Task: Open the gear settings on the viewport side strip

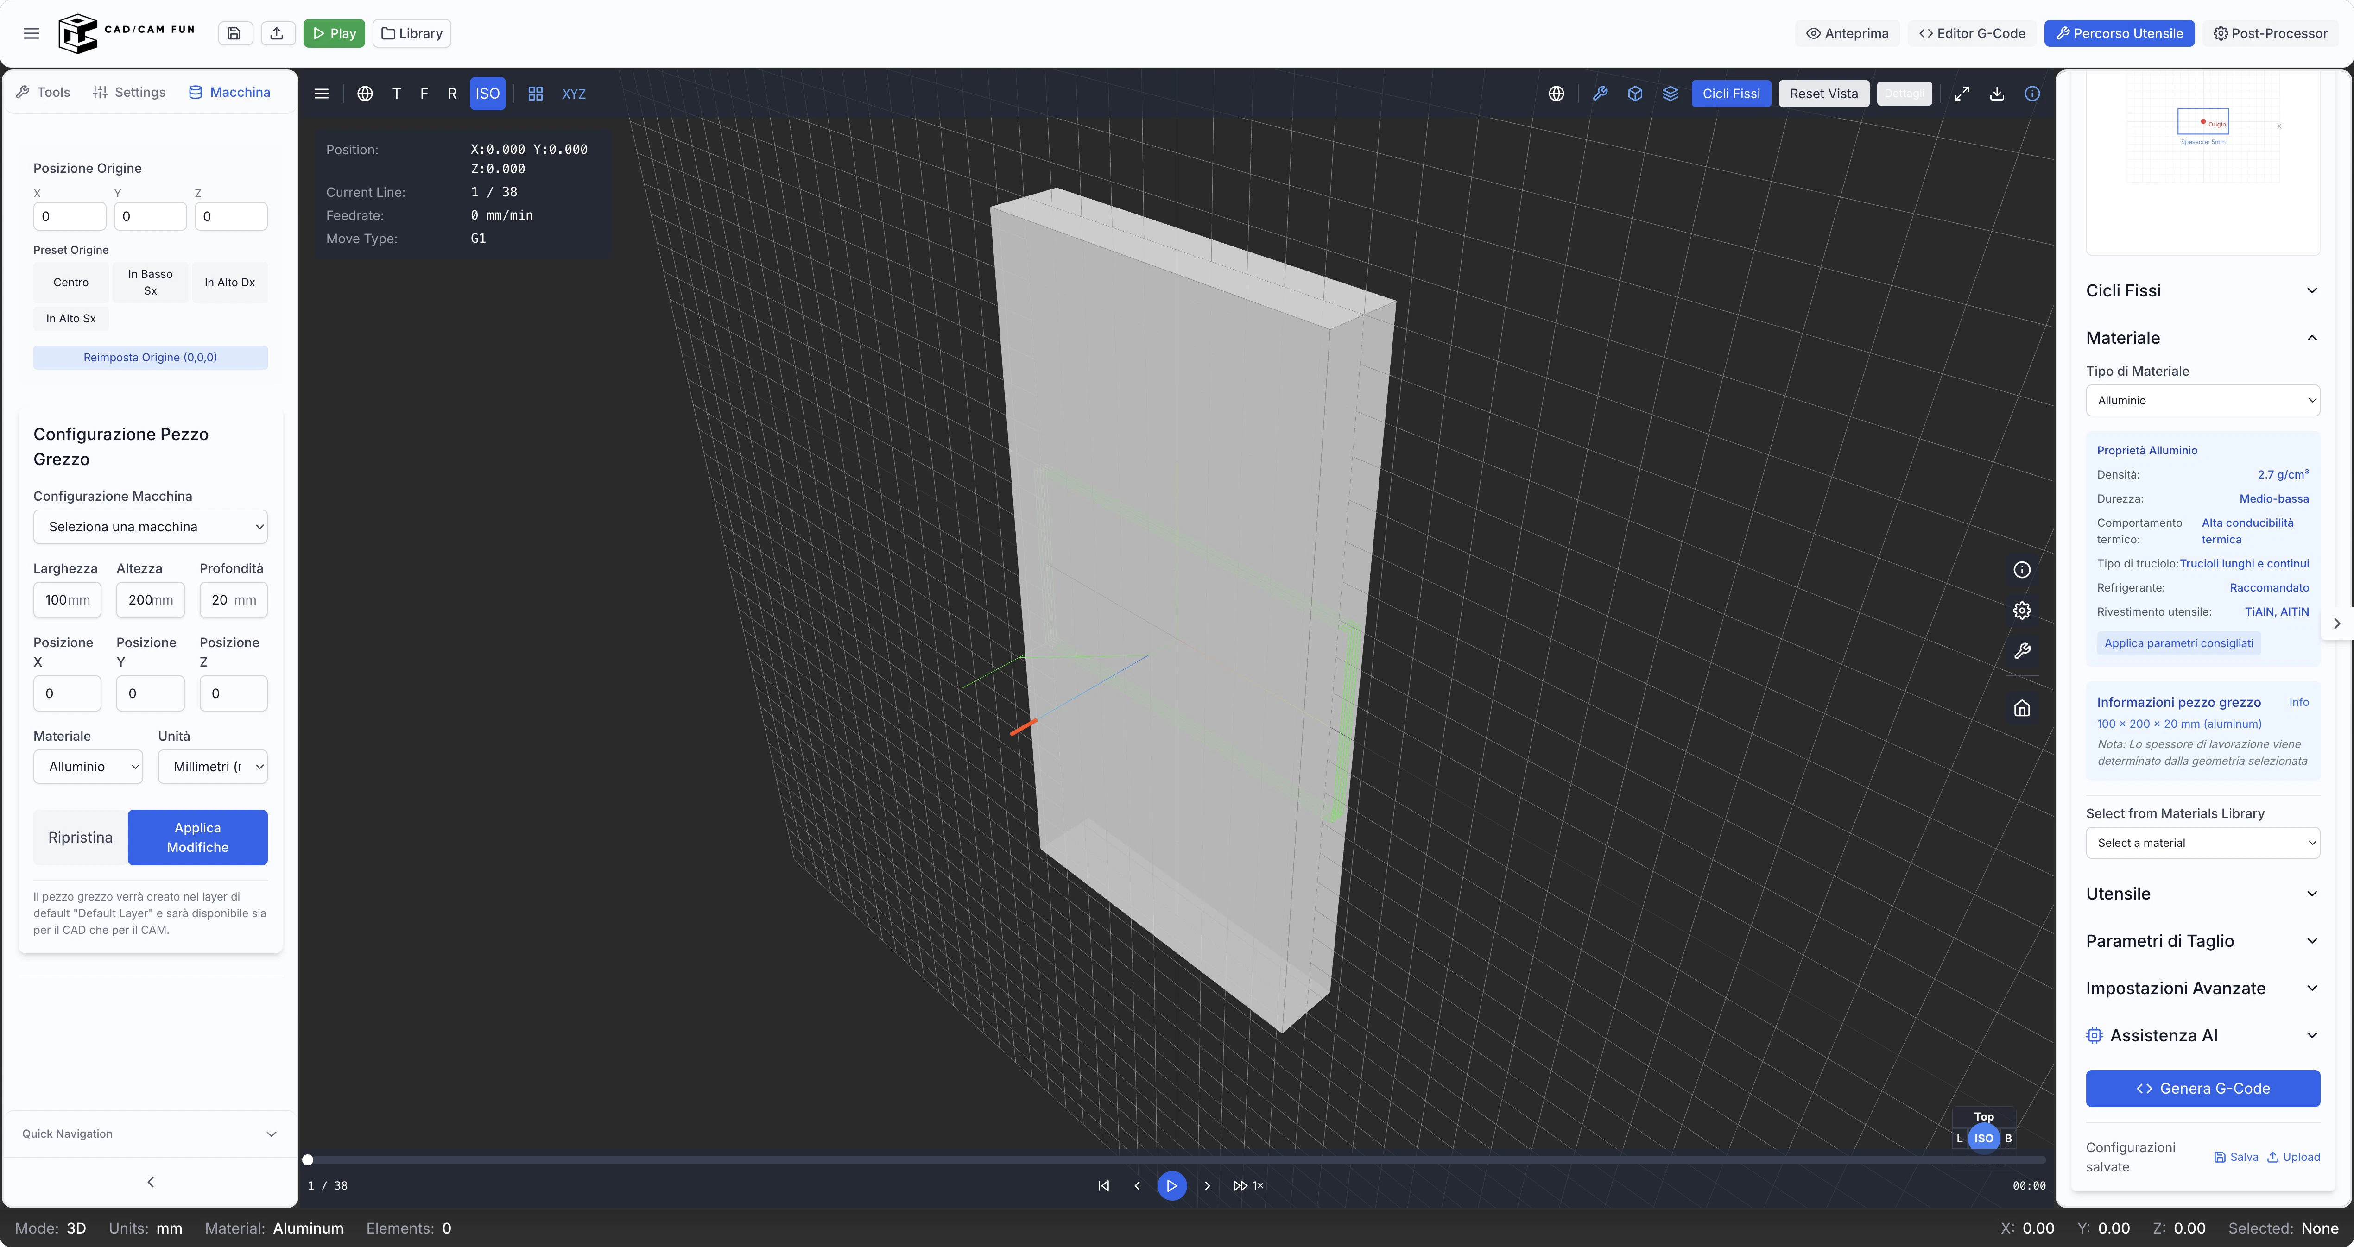Action: pos(2022,610)
